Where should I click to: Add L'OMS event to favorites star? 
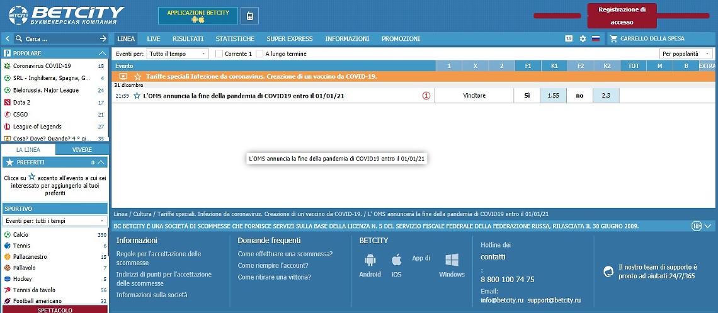coord(137,96)
